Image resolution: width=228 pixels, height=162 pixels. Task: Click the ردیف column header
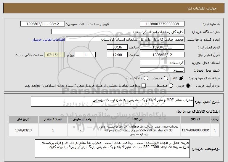215,119
